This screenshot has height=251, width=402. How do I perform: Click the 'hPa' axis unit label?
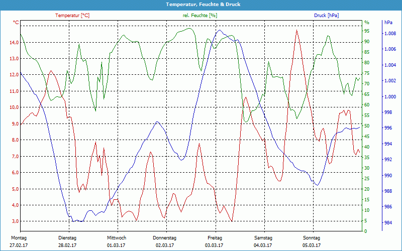pos(388,23)
